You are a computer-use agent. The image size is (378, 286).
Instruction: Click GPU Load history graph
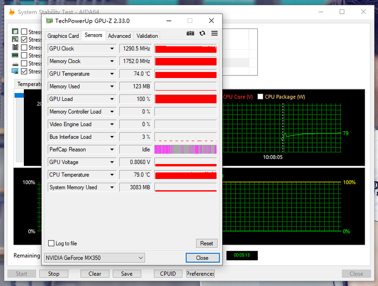[x=185, y=99]
